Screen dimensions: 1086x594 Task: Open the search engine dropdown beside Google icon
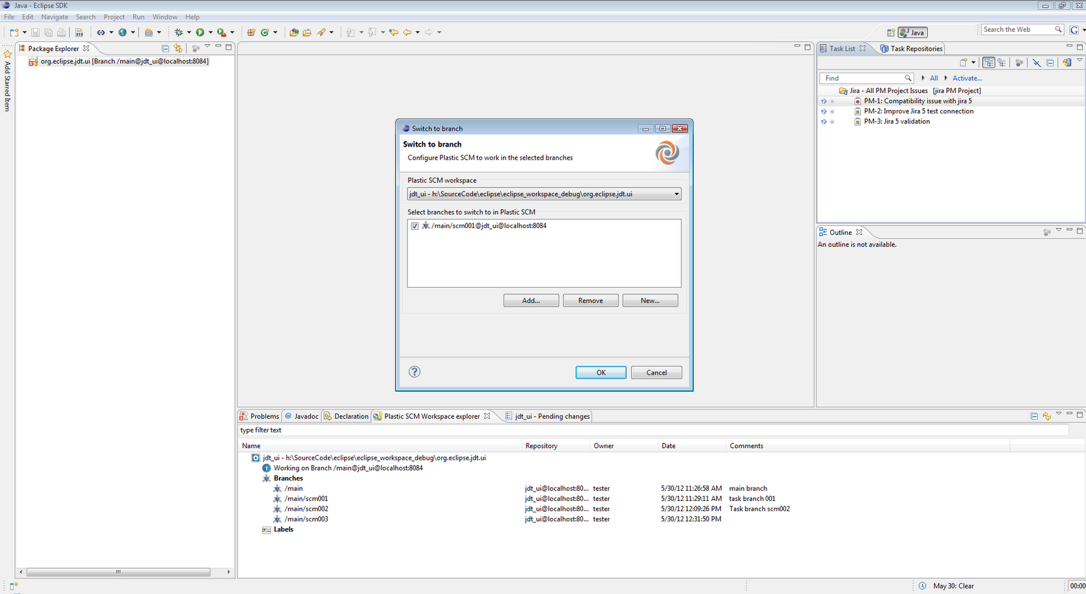[x=1083, y=30]
